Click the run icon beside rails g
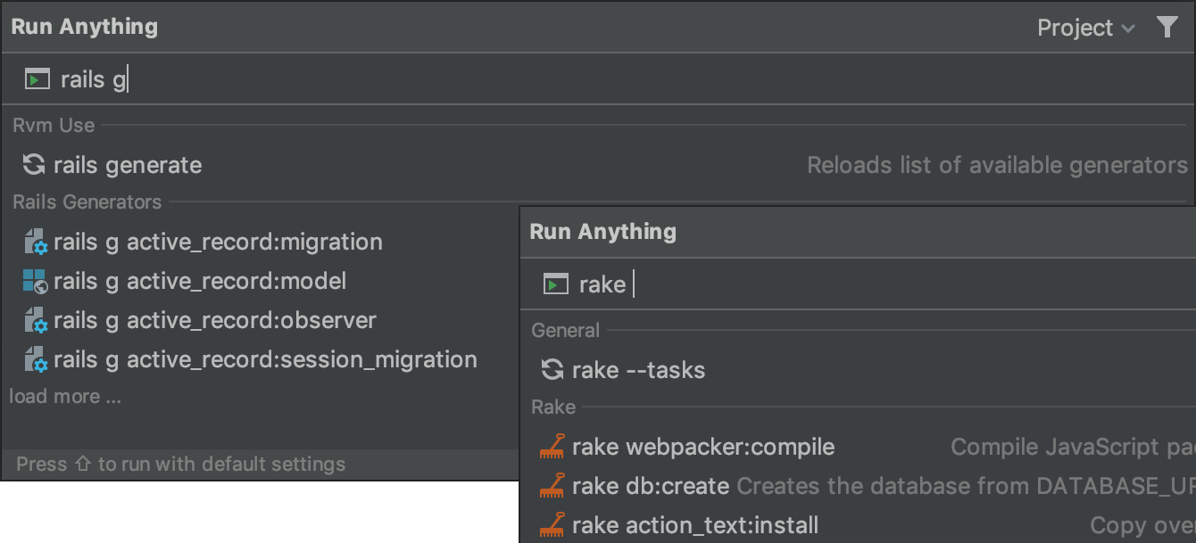 (x=37, y=80)
